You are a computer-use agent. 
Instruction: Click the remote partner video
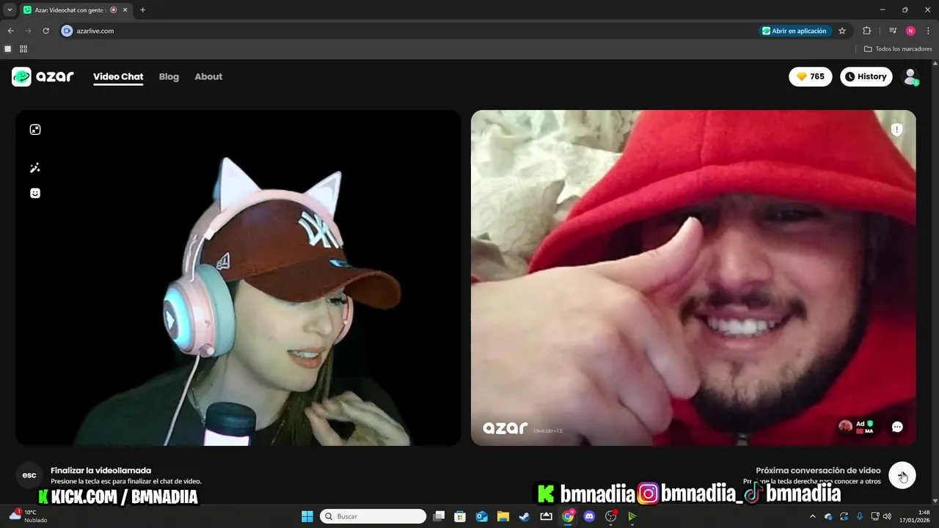[x=693, y=278]
